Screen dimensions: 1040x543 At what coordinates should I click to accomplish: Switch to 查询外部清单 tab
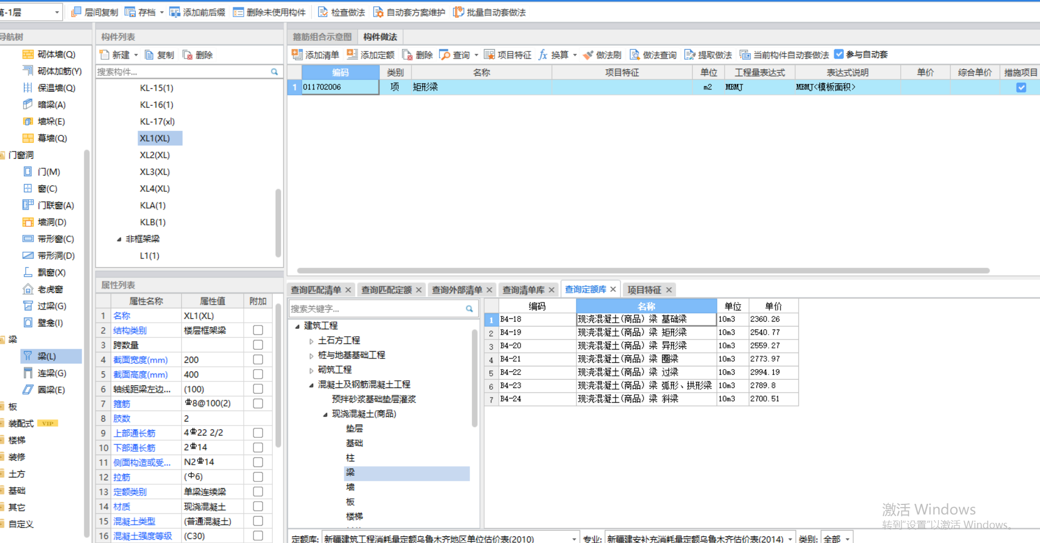[457, 290]
